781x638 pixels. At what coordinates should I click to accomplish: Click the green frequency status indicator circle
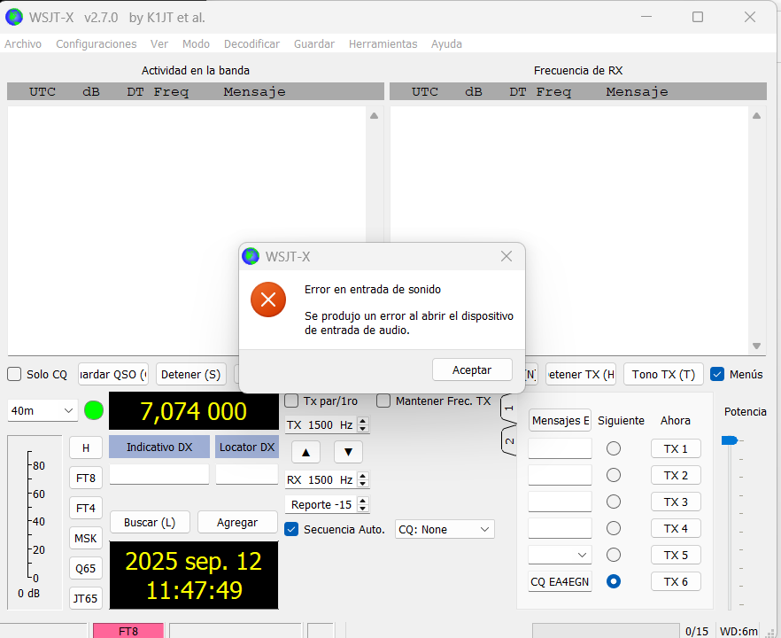94,411
